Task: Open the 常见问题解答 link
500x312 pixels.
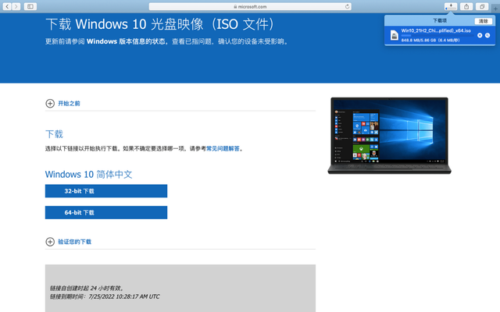Action: [223, 148]
